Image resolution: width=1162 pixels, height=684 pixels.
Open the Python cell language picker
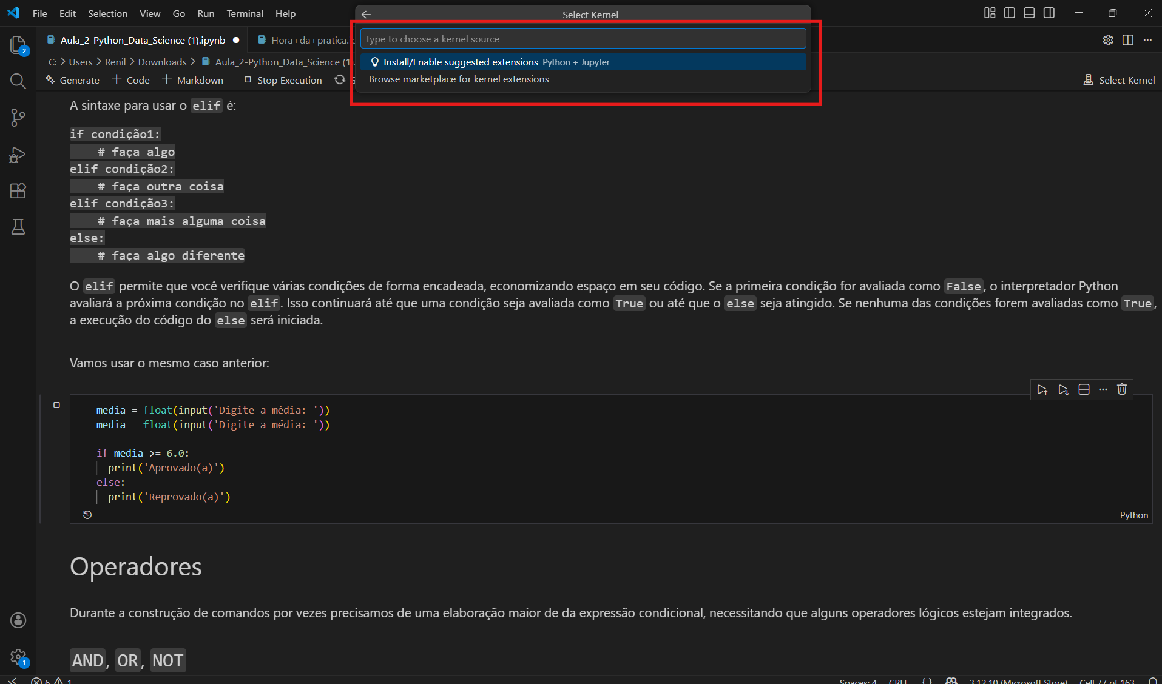point(1133,515)
